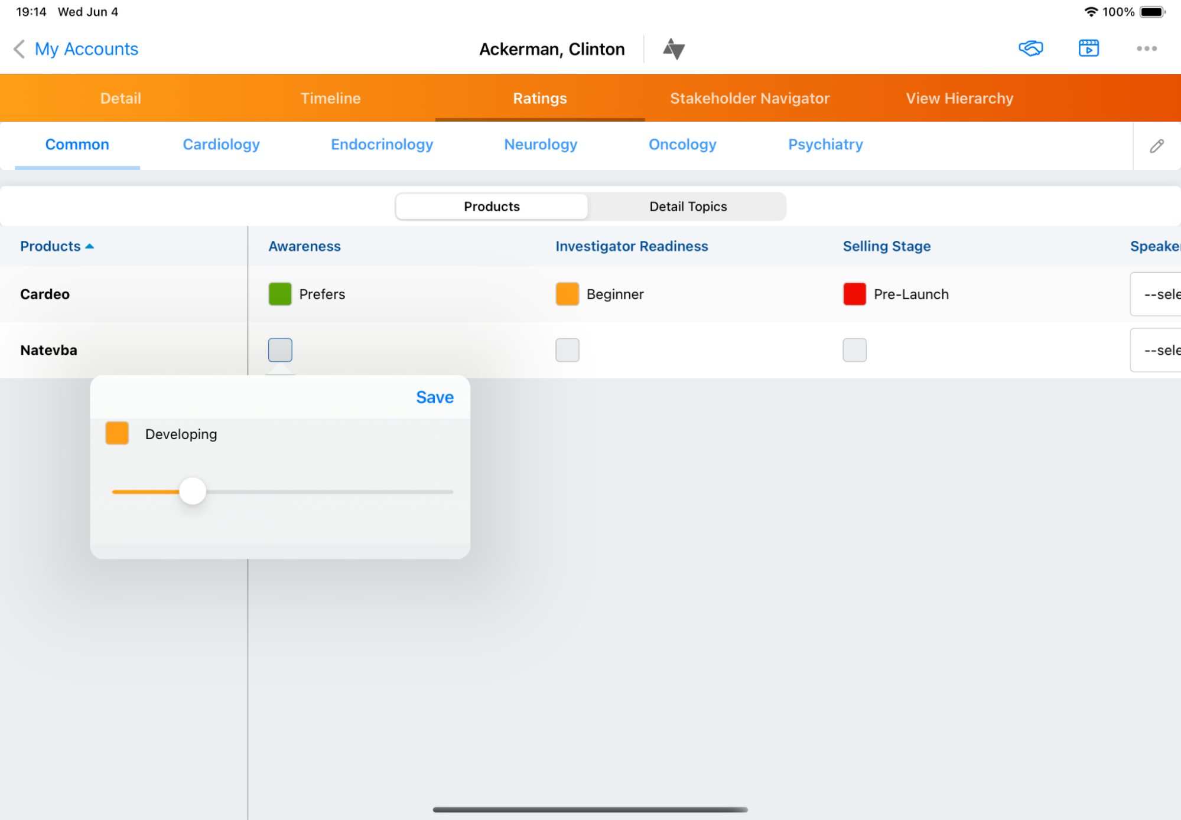Tap the back chevron to My Accounts
The height and width of the screenshot is (820, 1181).
point(19,49)
